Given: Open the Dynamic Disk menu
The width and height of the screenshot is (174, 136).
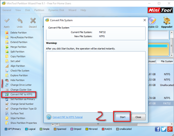Looking at the screenshot, I should pyautogui.click(x=56, y=10).
